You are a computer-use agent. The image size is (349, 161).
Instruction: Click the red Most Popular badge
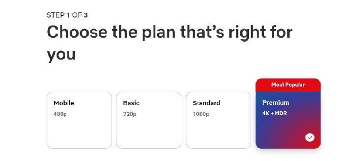point(288,85)
